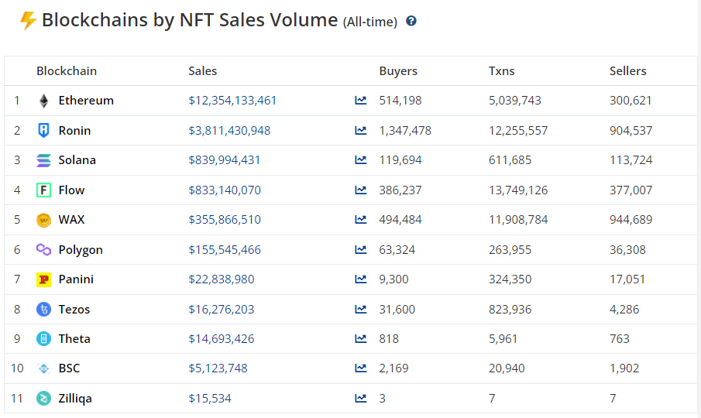Click the help question mark icon beside the title
Image resolution: width=701 pixels, height=418 pixels.
(x=411, y=21)
